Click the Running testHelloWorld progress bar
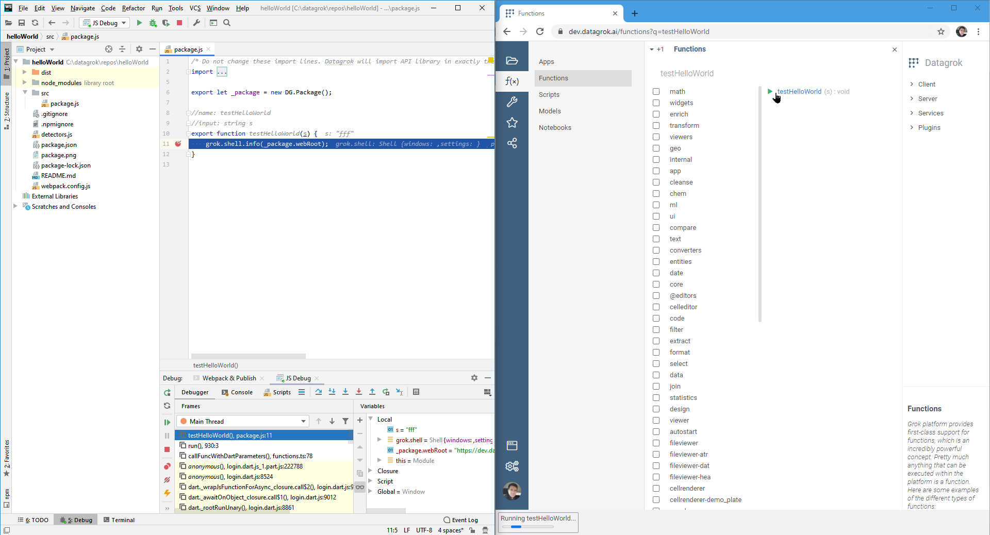990x535 pixels. click(x=526, y=527)
